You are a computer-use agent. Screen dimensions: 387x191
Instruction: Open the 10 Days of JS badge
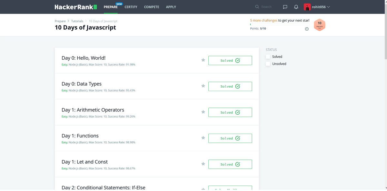point(320,25)
